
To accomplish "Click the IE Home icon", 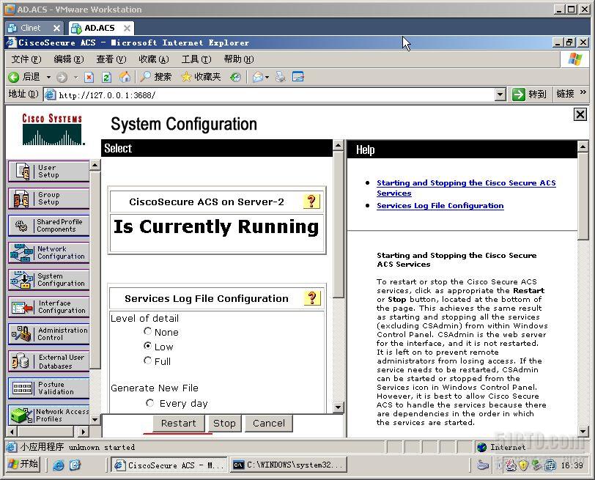I will pos(125,77).
